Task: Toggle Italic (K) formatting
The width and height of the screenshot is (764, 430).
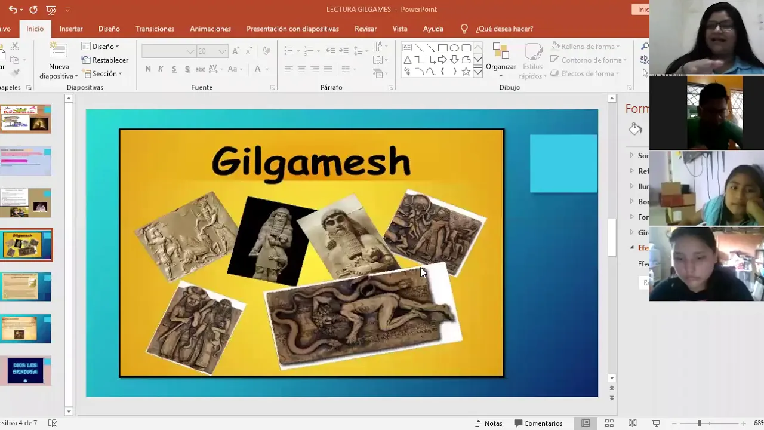Action: tap(161, 69)
